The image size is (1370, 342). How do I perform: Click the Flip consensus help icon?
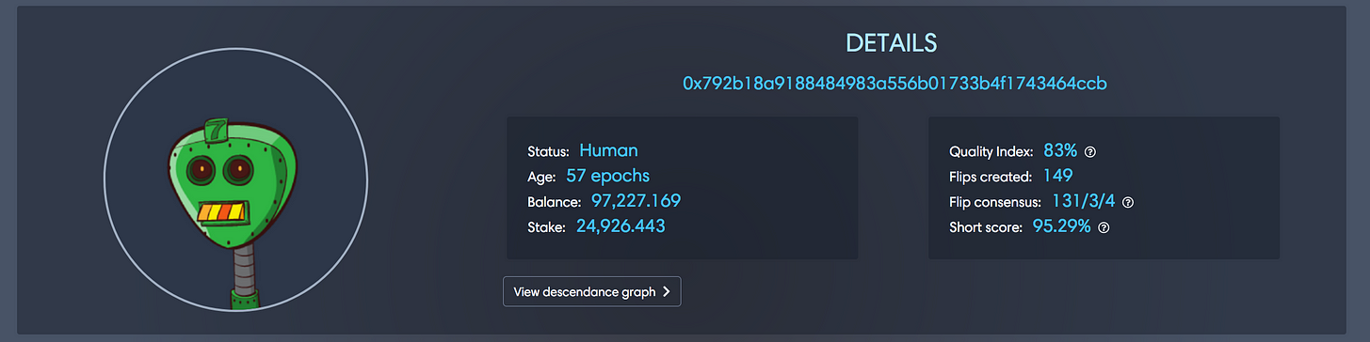[1128, 202]
